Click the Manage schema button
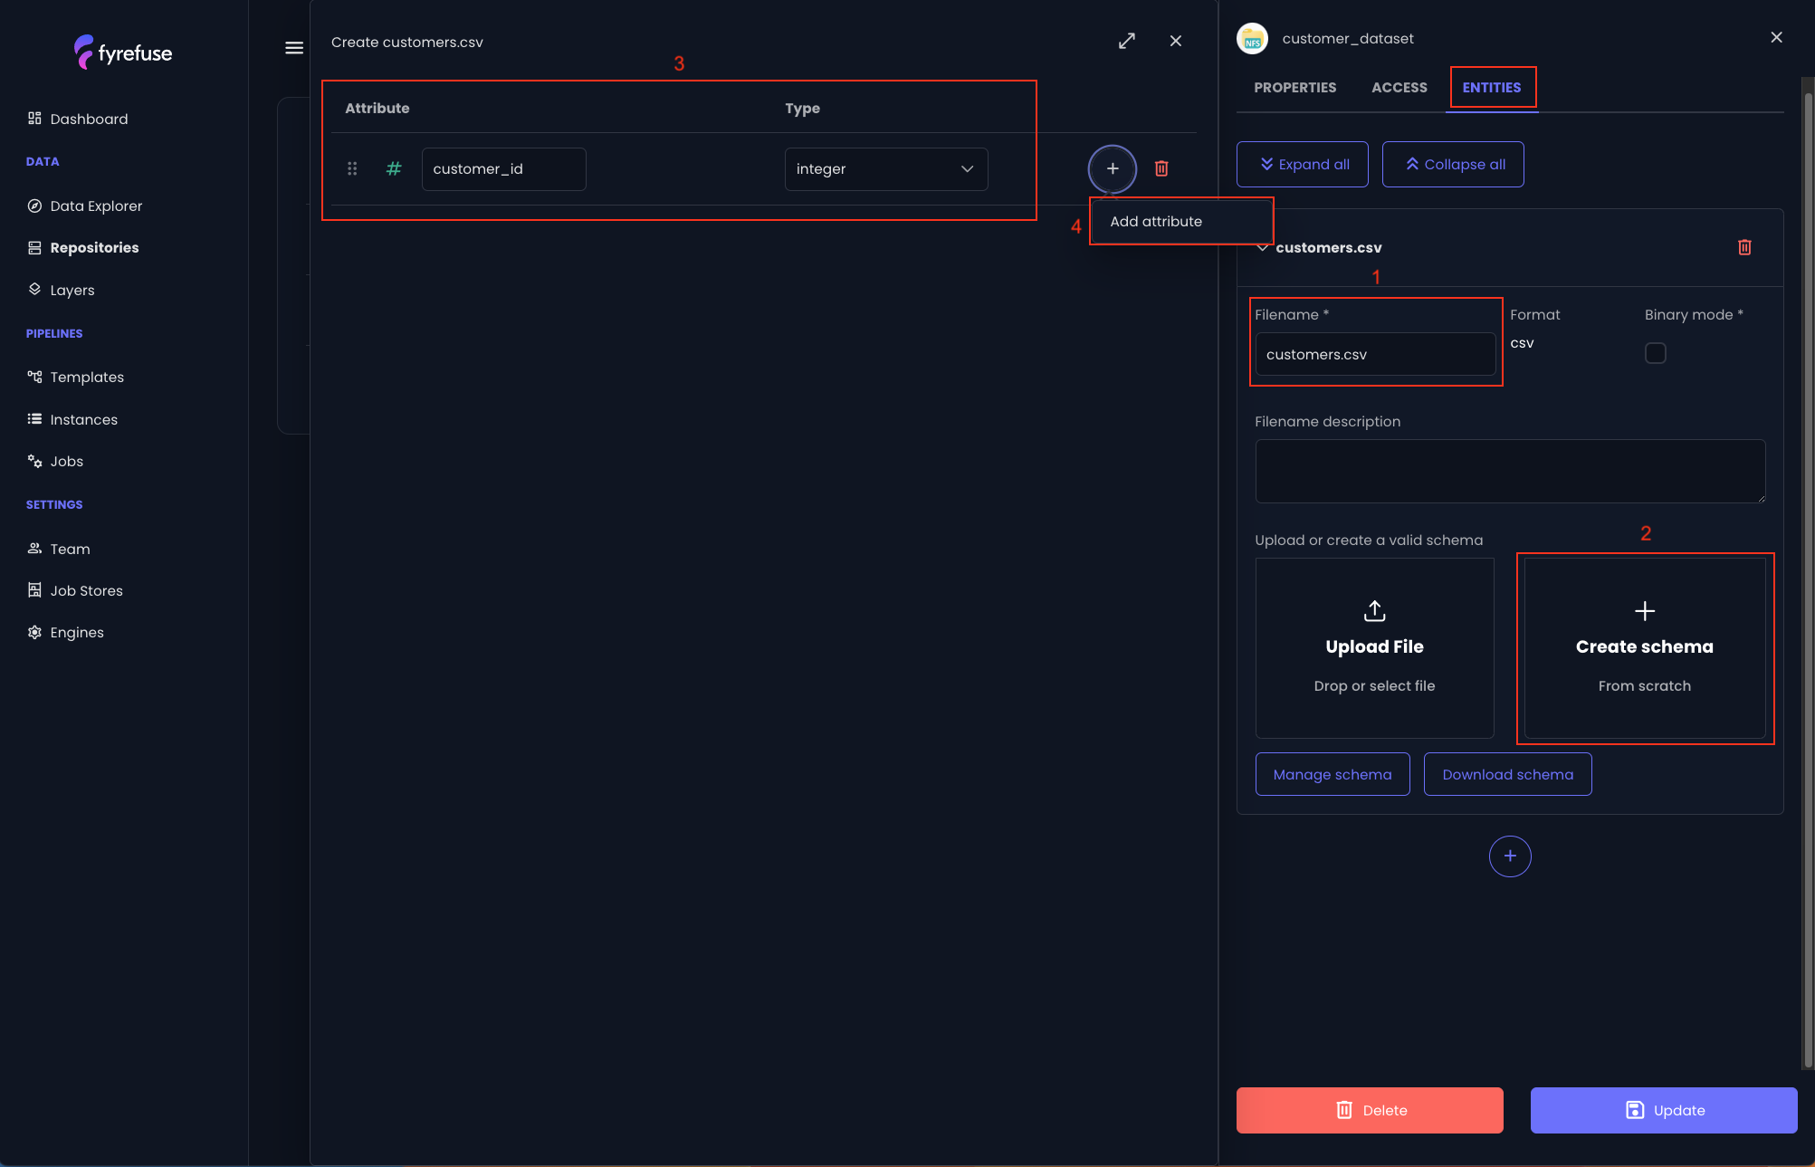Image resolution: width=1815 pixels, height=1167 pixels. coord(1332,774)
